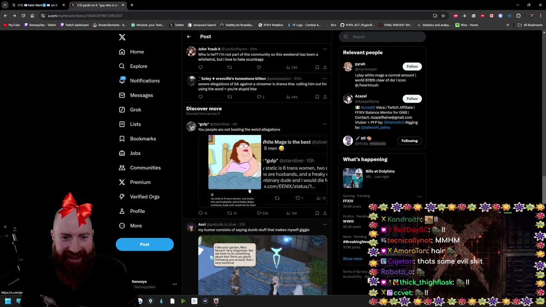Bookmark John Trask II's post

click(x=317, y=67)
